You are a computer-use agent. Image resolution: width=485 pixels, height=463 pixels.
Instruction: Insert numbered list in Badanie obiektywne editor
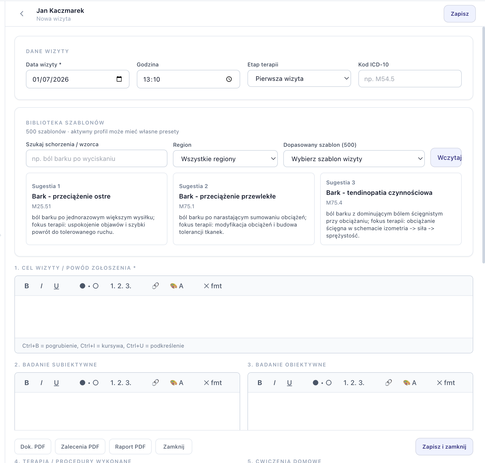click(x=354, y=383)
